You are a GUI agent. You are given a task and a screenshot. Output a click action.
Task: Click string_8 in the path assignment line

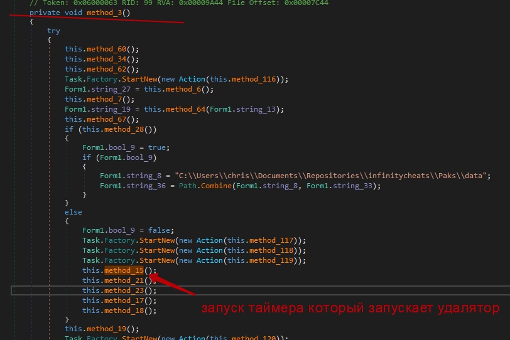(x=144, y=176)
